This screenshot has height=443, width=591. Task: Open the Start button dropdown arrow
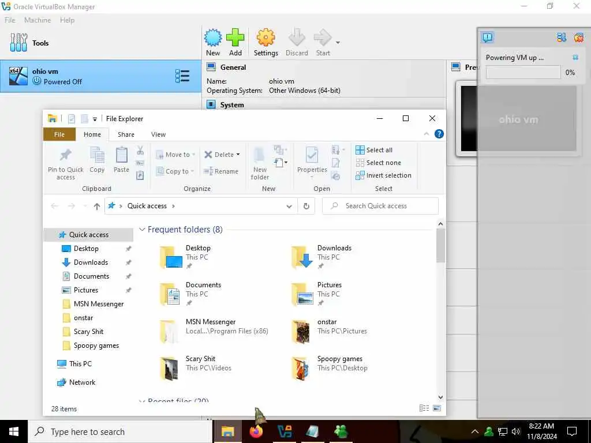tap(338, 43)
